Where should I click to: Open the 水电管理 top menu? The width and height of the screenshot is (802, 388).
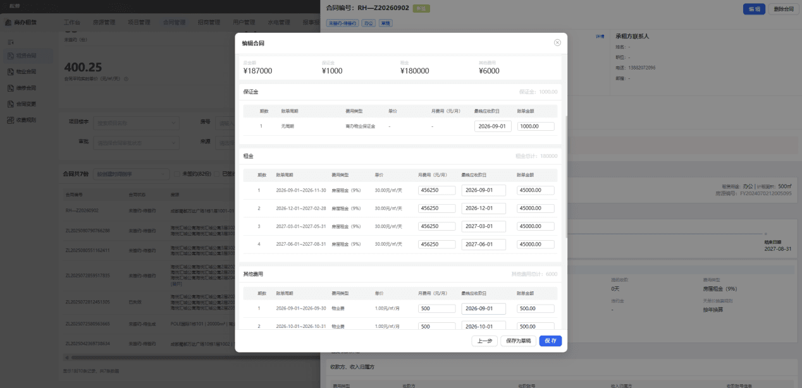click(x=278, y=22)
